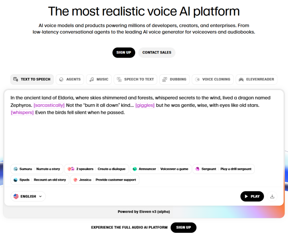
Task: Go to the Voice Cloning tab
Action: tap(212, 79)
